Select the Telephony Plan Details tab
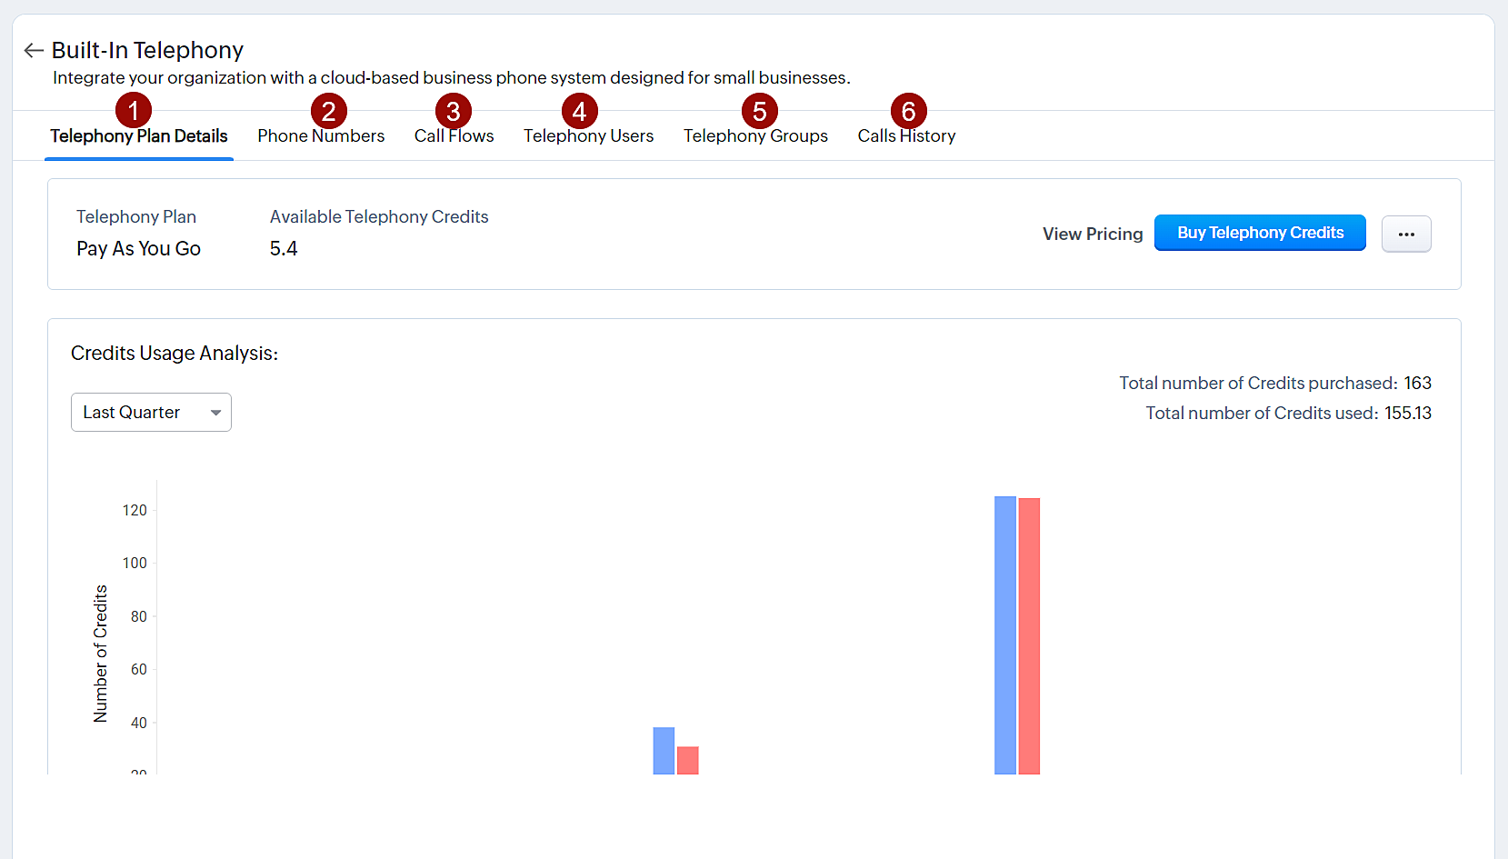Screen dimensions: 1508x859 click(138, 136)
